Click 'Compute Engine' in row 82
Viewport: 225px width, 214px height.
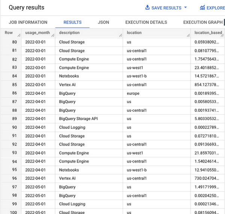click(x=74, y=59)
